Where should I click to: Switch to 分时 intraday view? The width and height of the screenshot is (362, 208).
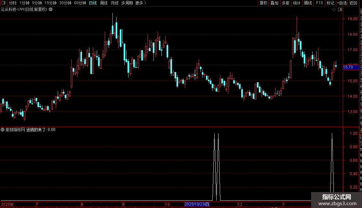[13, 3]
